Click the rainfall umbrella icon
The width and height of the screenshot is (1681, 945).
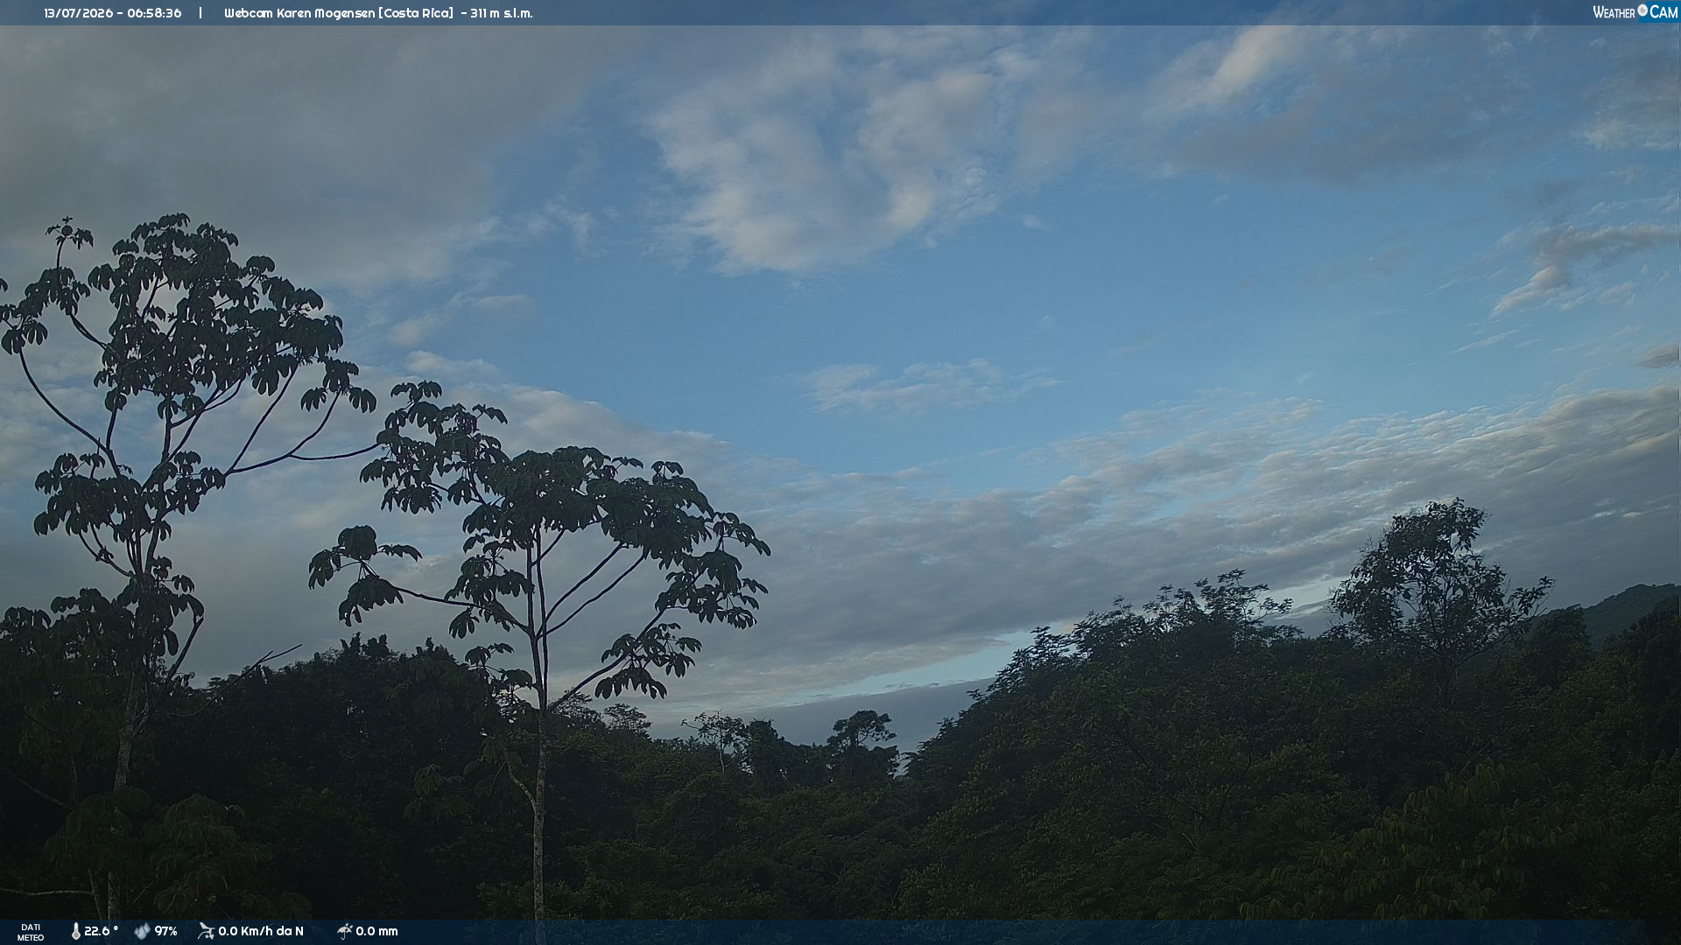[x=344, y=931]
